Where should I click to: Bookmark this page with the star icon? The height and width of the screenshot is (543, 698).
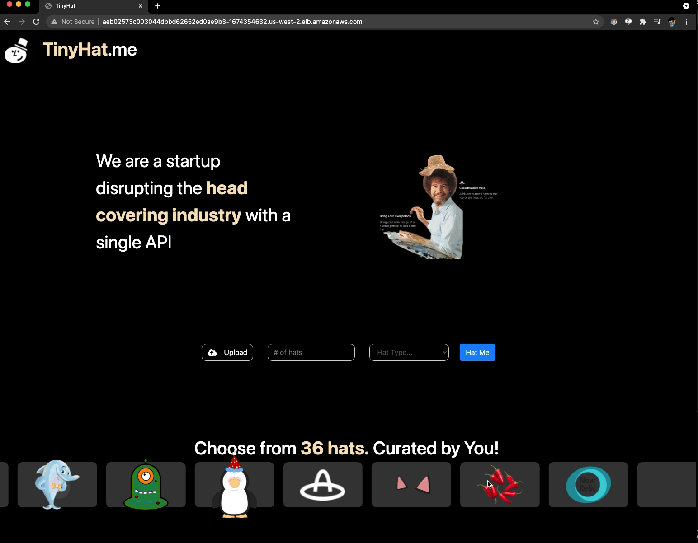tap(596, 22)
